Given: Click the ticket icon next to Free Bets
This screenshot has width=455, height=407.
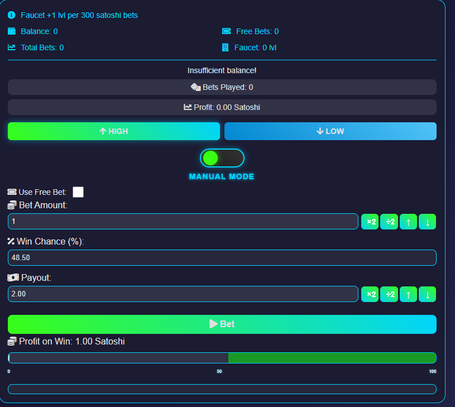Looking at the screenshot, I should tap(226, 31).
